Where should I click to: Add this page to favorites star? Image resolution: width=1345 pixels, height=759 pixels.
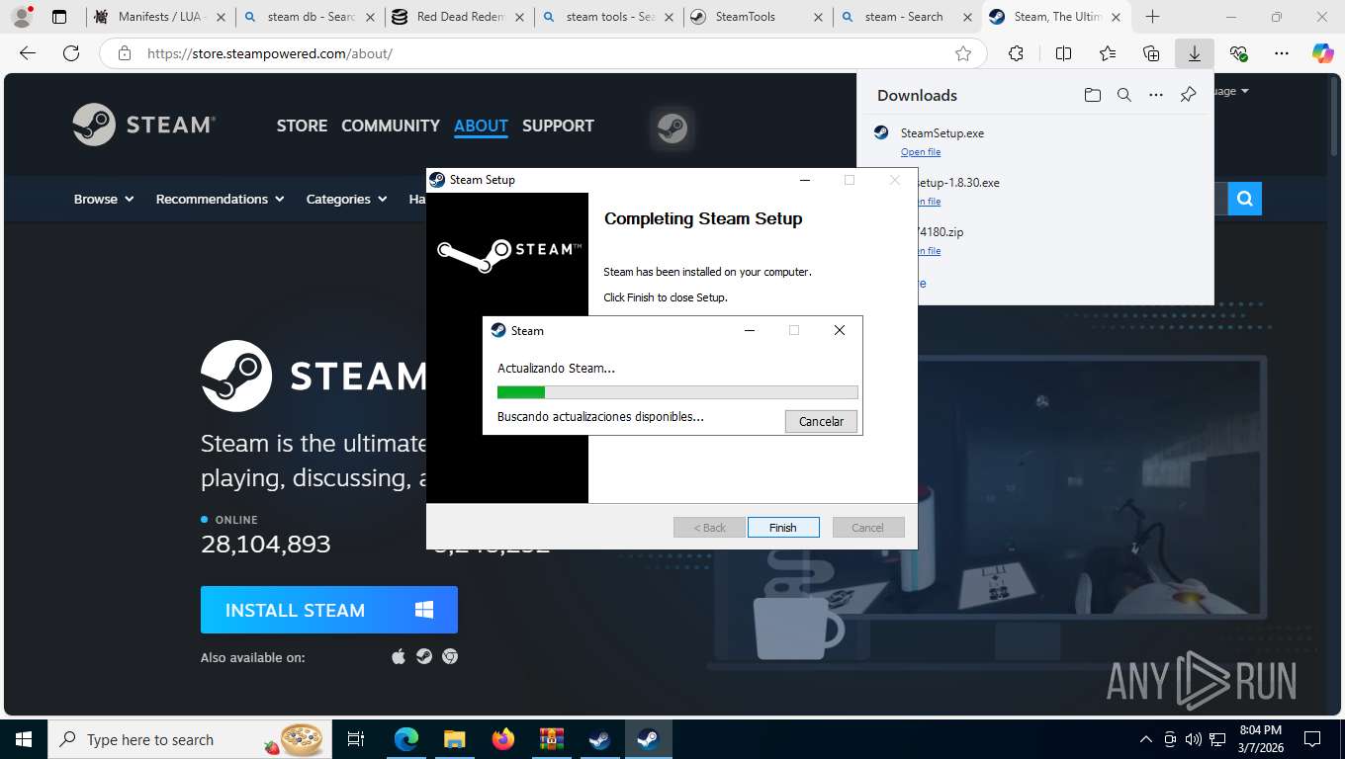962,53
